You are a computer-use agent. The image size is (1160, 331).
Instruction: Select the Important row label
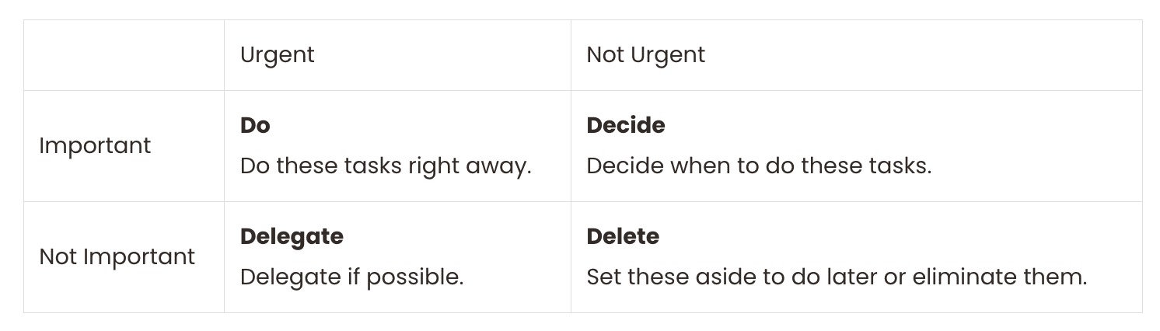95,146
